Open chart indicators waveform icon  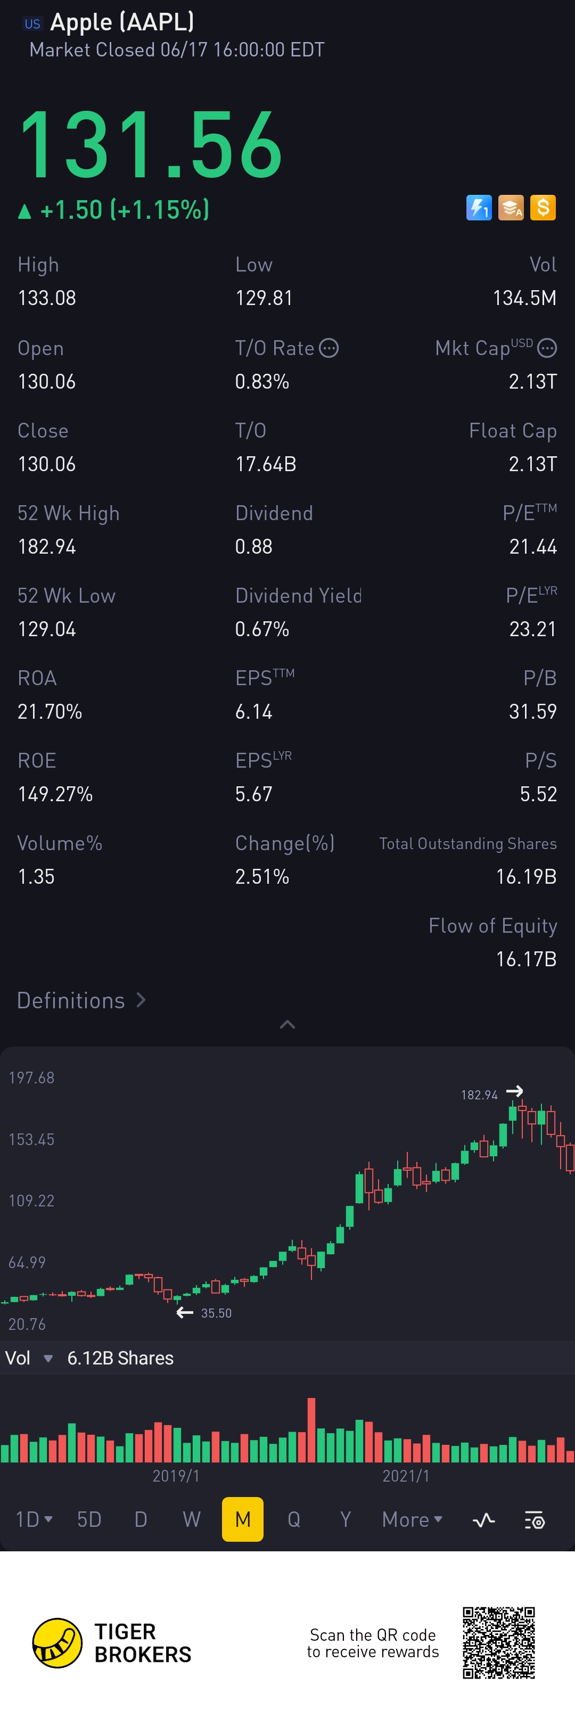[x=483, y=1519]
